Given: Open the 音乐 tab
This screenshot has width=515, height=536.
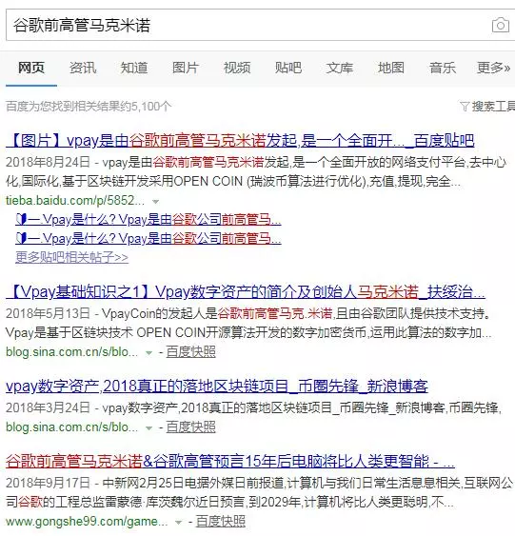Looking at the screenshot, I should [443, 68].
